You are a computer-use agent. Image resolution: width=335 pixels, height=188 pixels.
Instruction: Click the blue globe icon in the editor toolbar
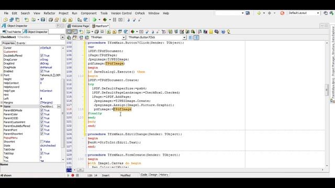[223, 32]
